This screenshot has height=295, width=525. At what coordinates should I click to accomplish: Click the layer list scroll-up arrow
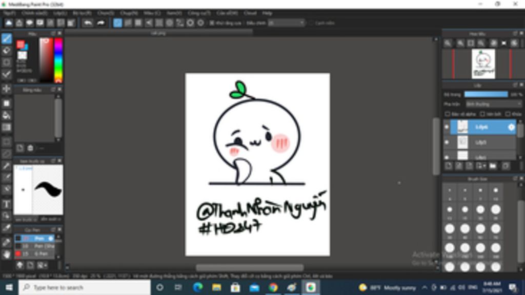click(520, 122)
